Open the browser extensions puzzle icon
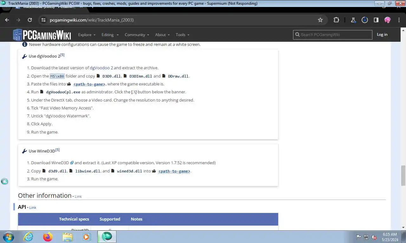The height and width of the screenshot is (243, 406). 336,20
